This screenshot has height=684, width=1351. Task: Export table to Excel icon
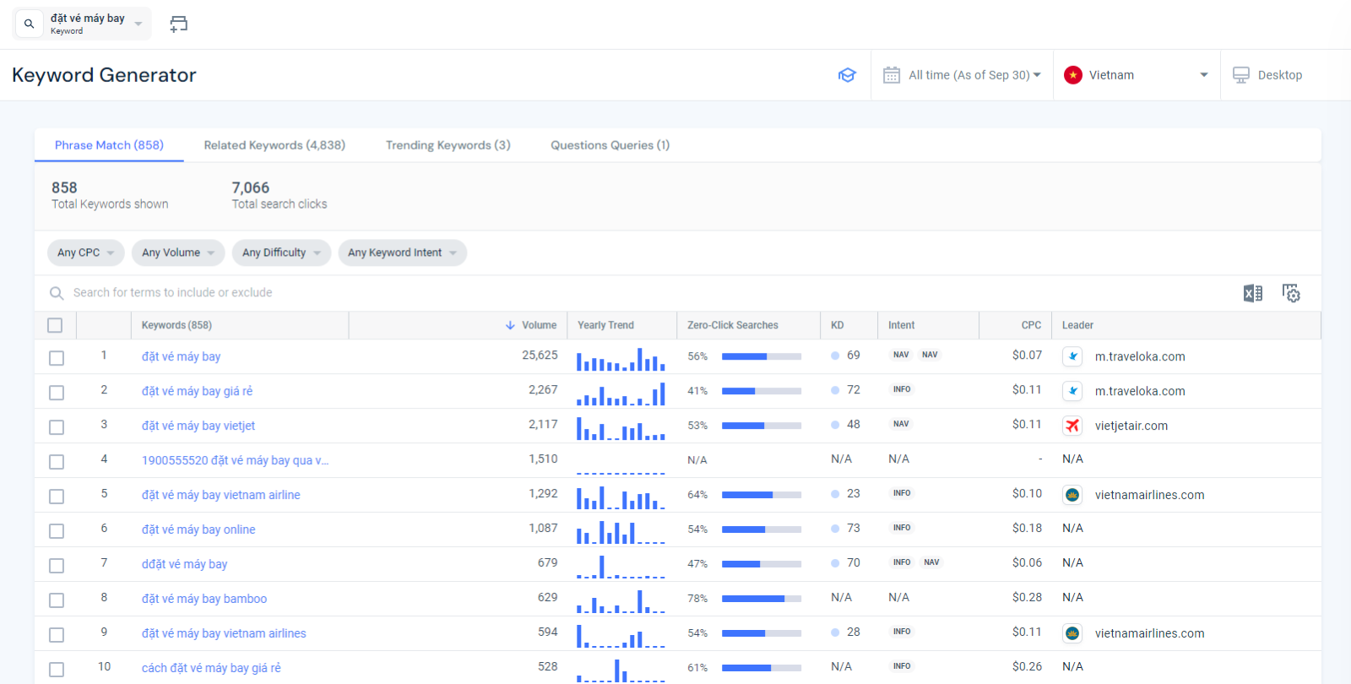coord(1253,293)
